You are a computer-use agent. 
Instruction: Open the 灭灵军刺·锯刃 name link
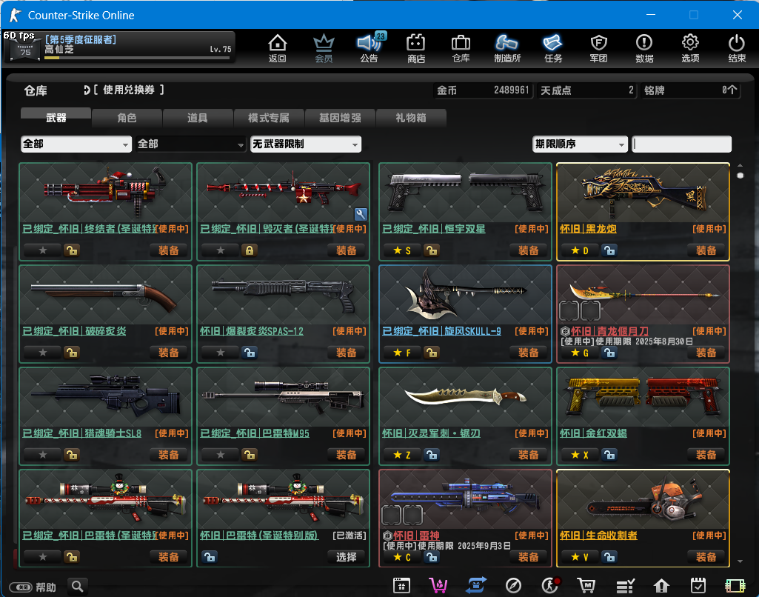pyautogui.click(x=431, y=433)
